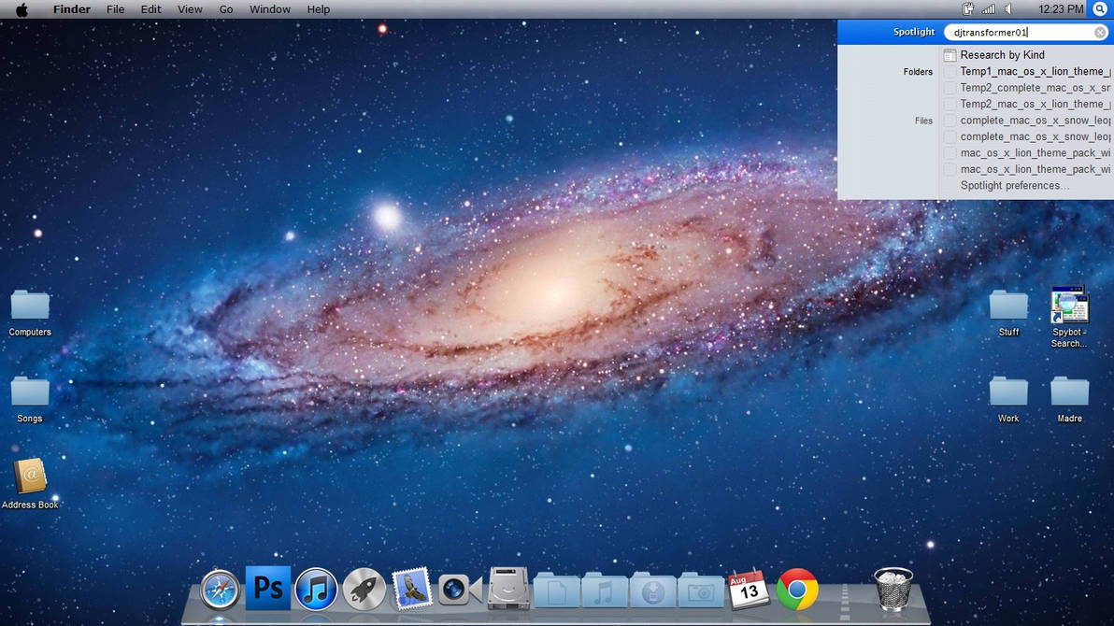
Task: Open Google Chrome from the Dock
Action: [795, 588]
